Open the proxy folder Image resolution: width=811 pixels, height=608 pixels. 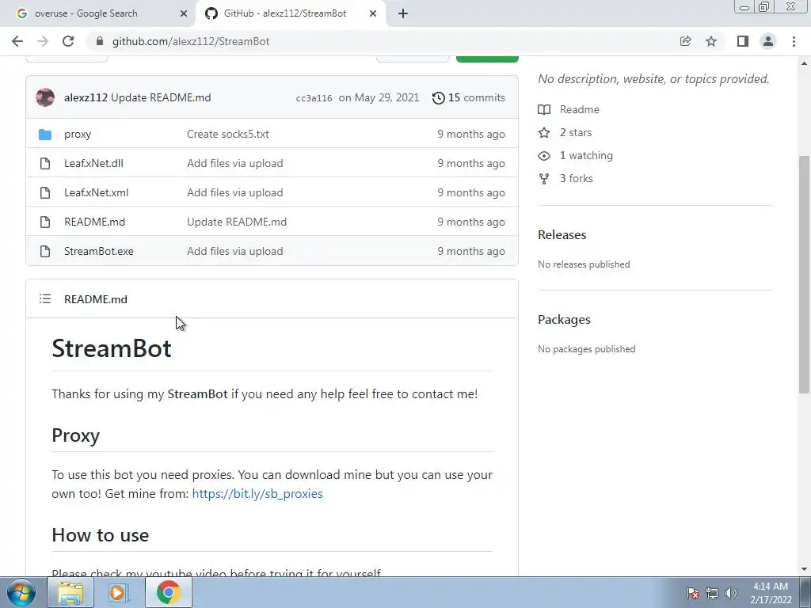[78, 134]
